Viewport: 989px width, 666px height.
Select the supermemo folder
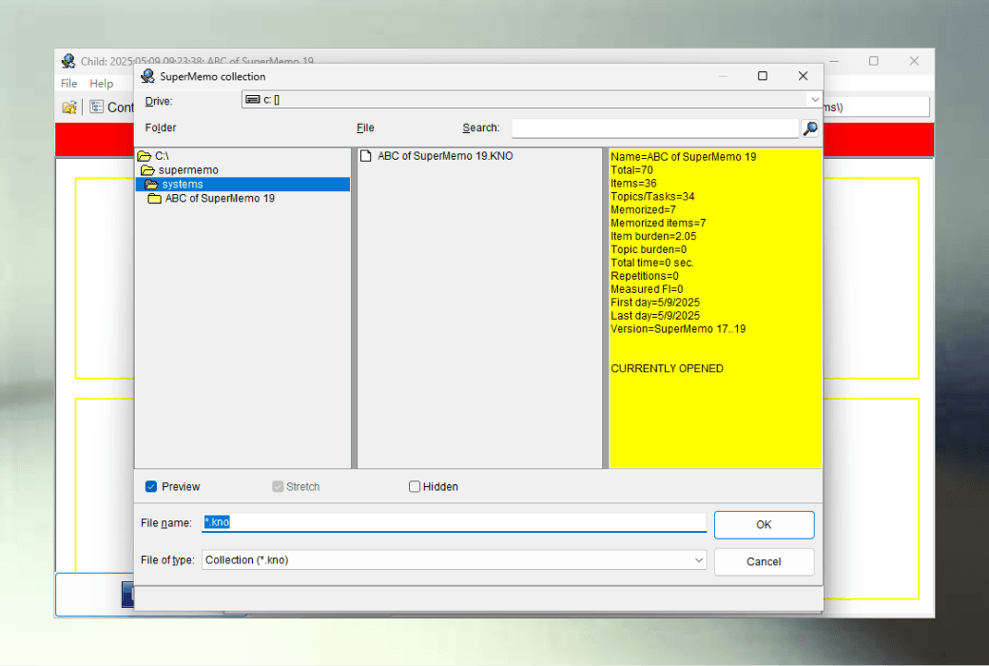[180, 170]
